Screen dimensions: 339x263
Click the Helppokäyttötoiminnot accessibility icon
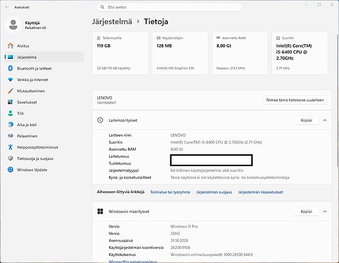tap(10, 147)
